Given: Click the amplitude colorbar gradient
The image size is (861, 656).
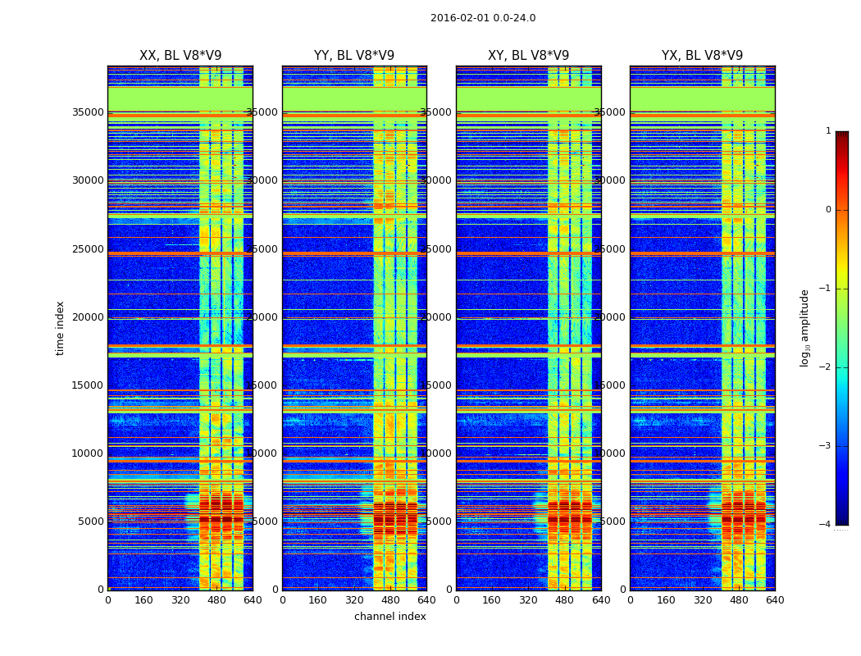Looking at the screenshot, I should (x=842, y=328).
